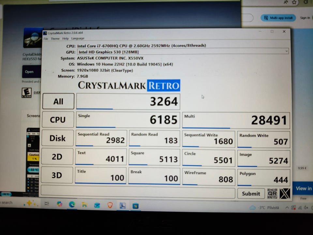
Task: Close the CrystalMark Retro window
Action: pos(284,31)
